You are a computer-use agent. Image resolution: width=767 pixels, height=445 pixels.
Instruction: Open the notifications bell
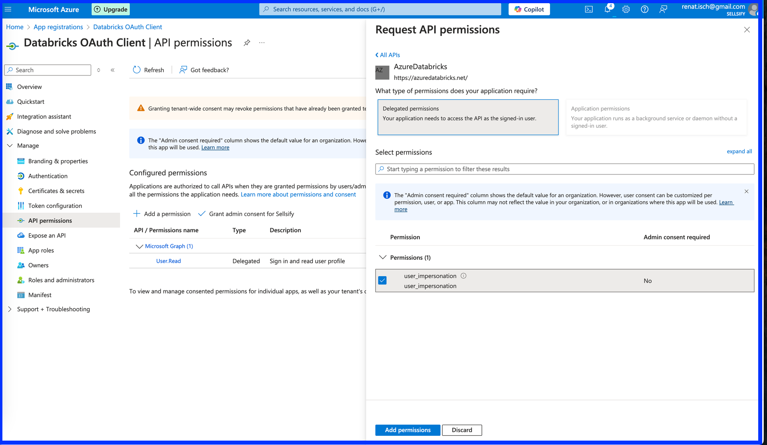pyautogui.click(x=608, y=9)
